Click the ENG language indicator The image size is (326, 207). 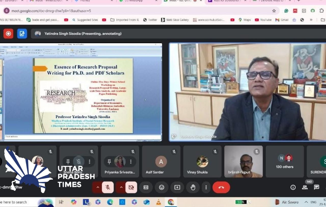coord(314,202)
